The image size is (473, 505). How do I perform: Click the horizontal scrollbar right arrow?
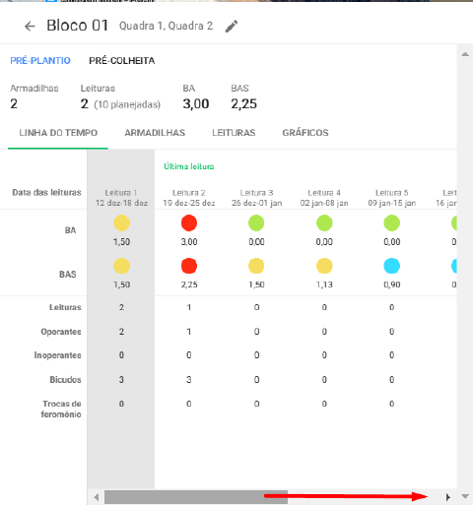pyautogui.click(x=447, y=497)
